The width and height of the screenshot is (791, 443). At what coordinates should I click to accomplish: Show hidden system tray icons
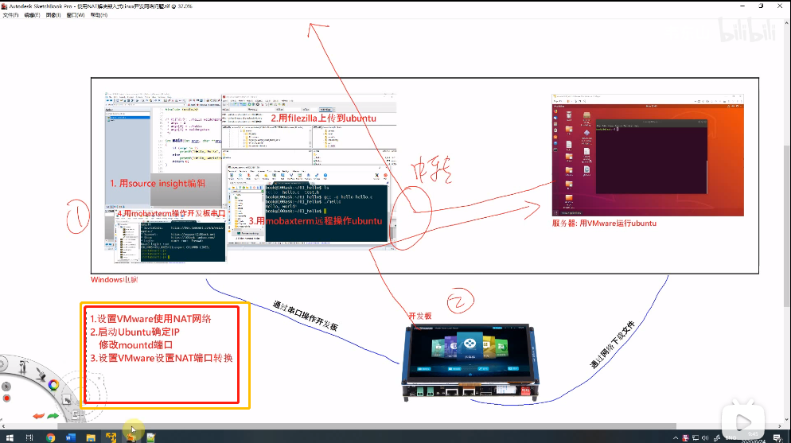[676, 438]
